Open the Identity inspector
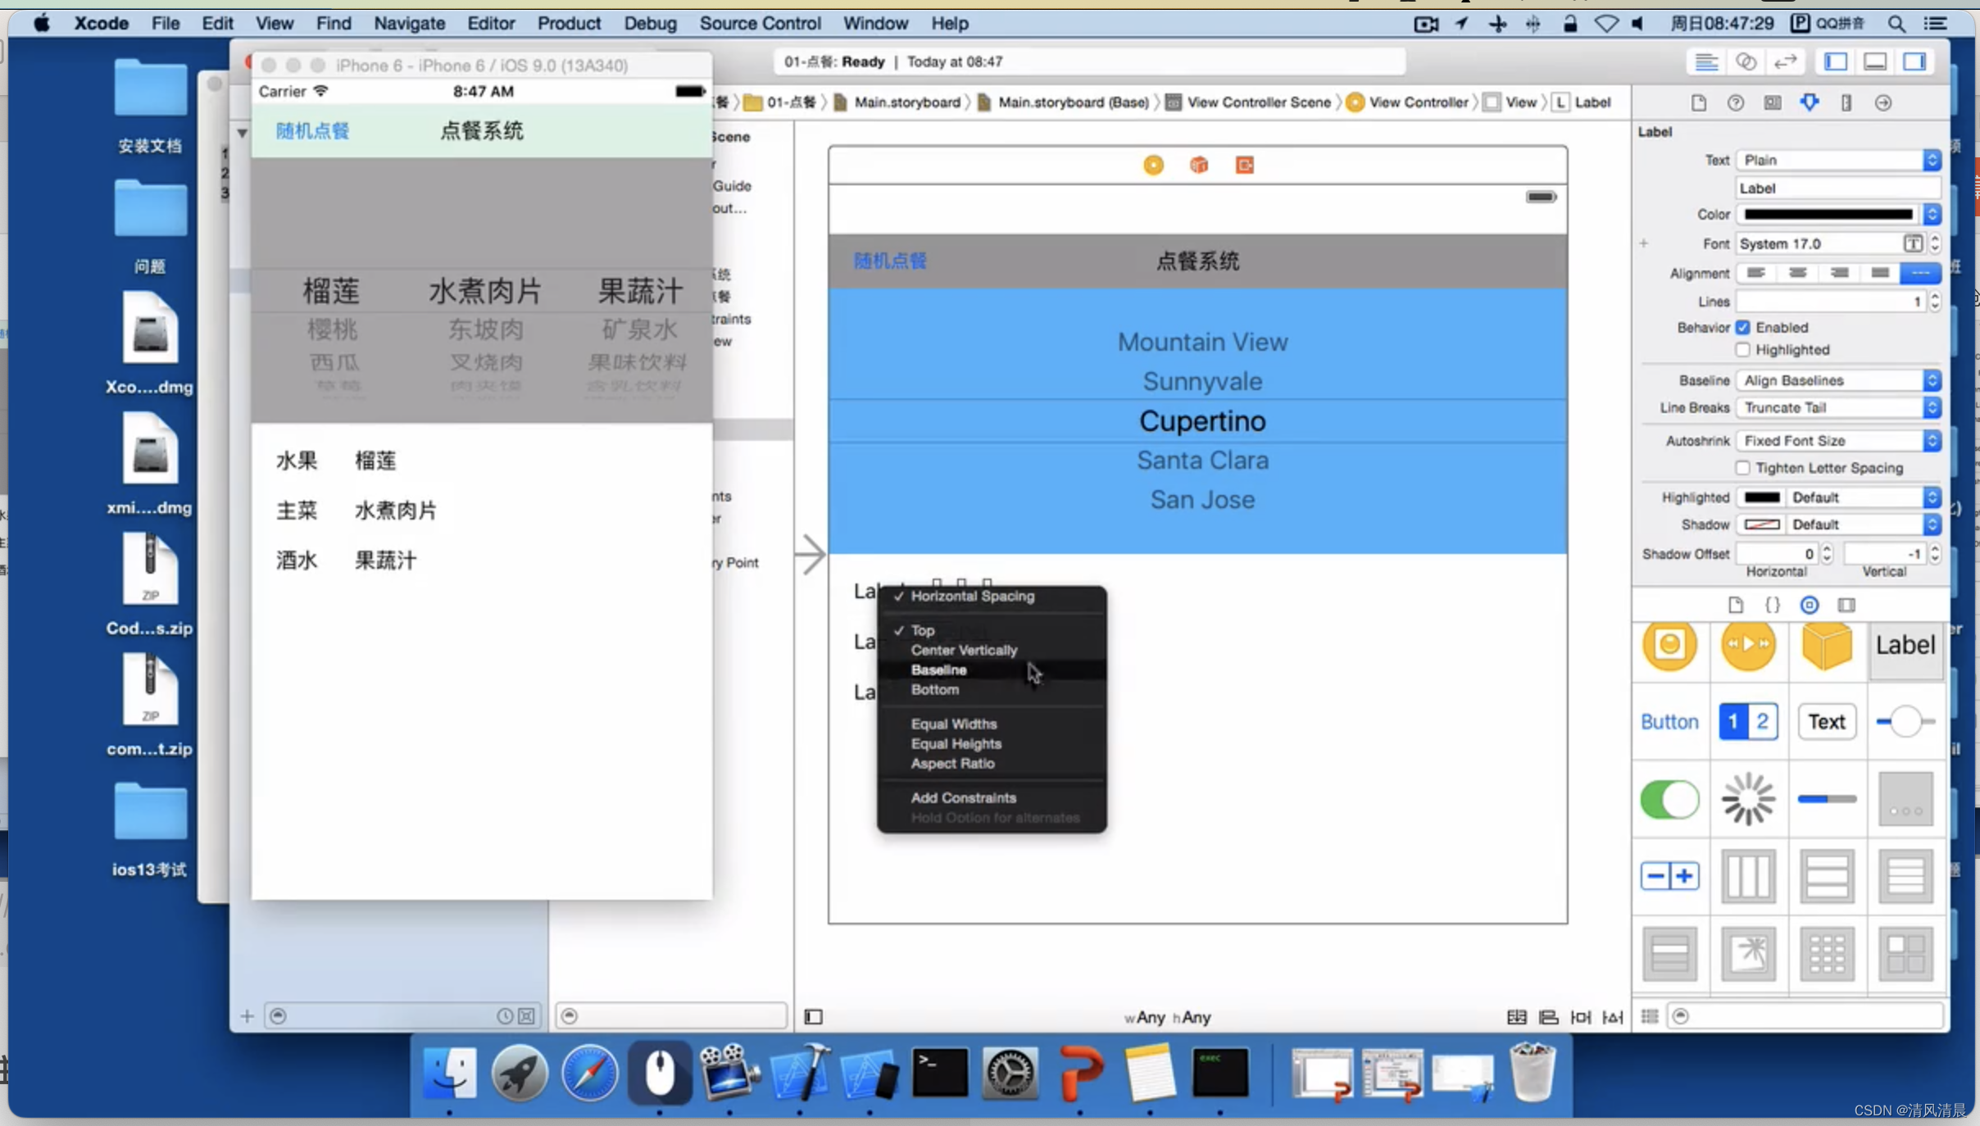 [x=1772, y=102]
